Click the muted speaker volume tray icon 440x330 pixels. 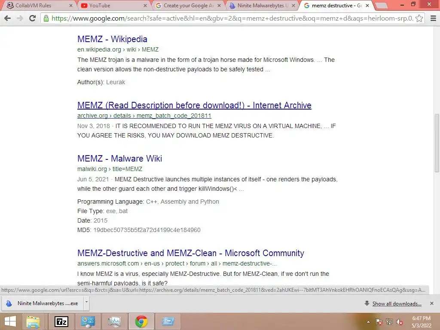[400, 322]
